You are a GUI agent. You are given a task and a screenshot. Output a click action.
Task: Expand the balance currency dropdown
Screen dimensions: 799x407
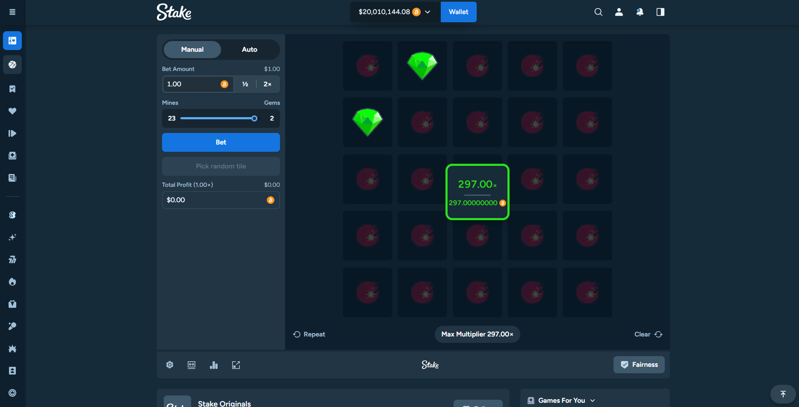click(x=395, y=12)
